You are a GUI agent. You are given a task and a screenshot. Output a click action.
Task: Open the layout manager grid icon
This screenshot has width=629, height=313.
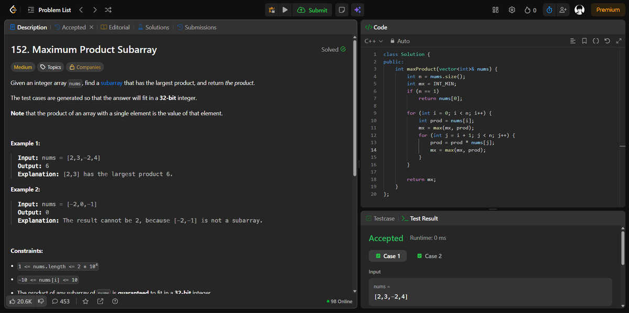pos(496,10)
